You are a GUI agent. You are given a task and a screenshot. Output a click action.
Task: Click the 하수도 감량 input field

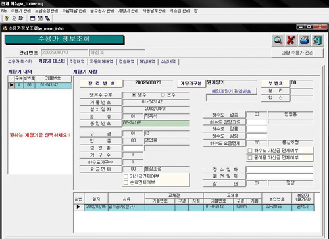coord(257,136)
